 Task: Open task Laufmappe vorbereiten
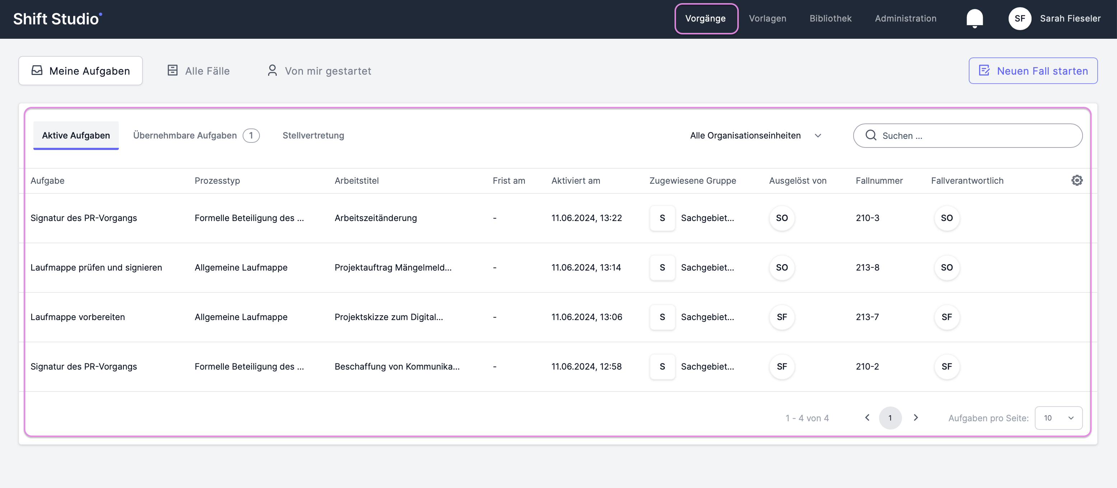click(78, 317)
